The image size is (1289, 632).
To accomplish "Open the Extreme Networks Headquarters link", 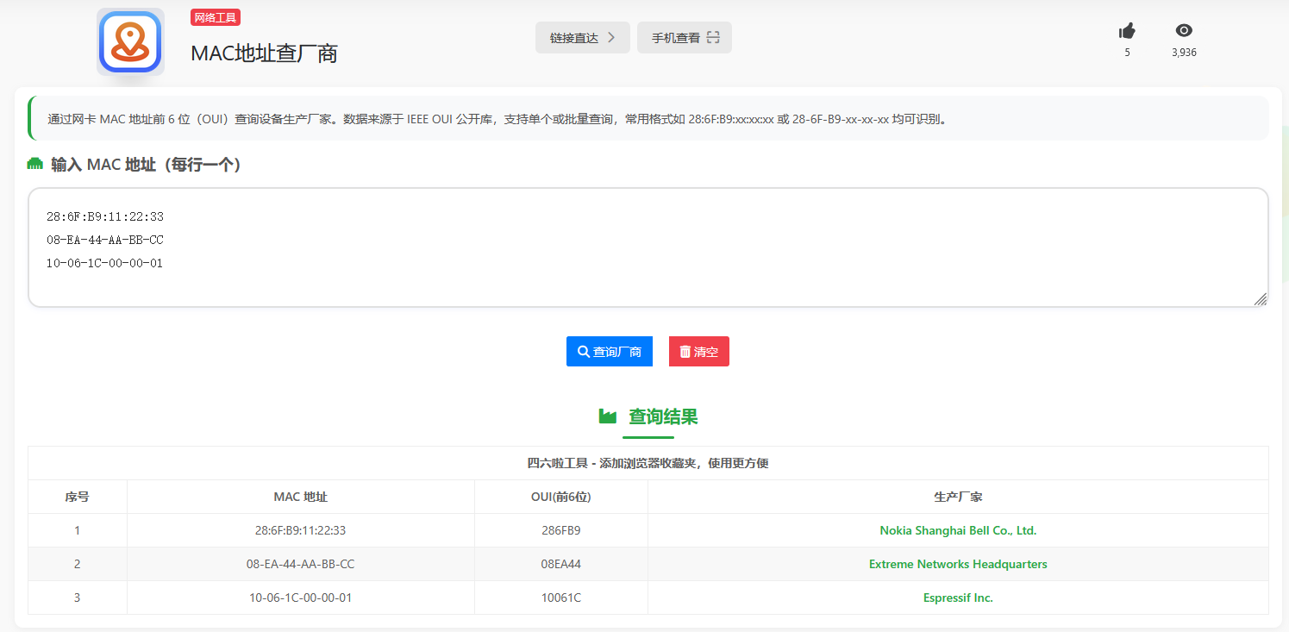I will pyautogui.click(x=957, y=564).
